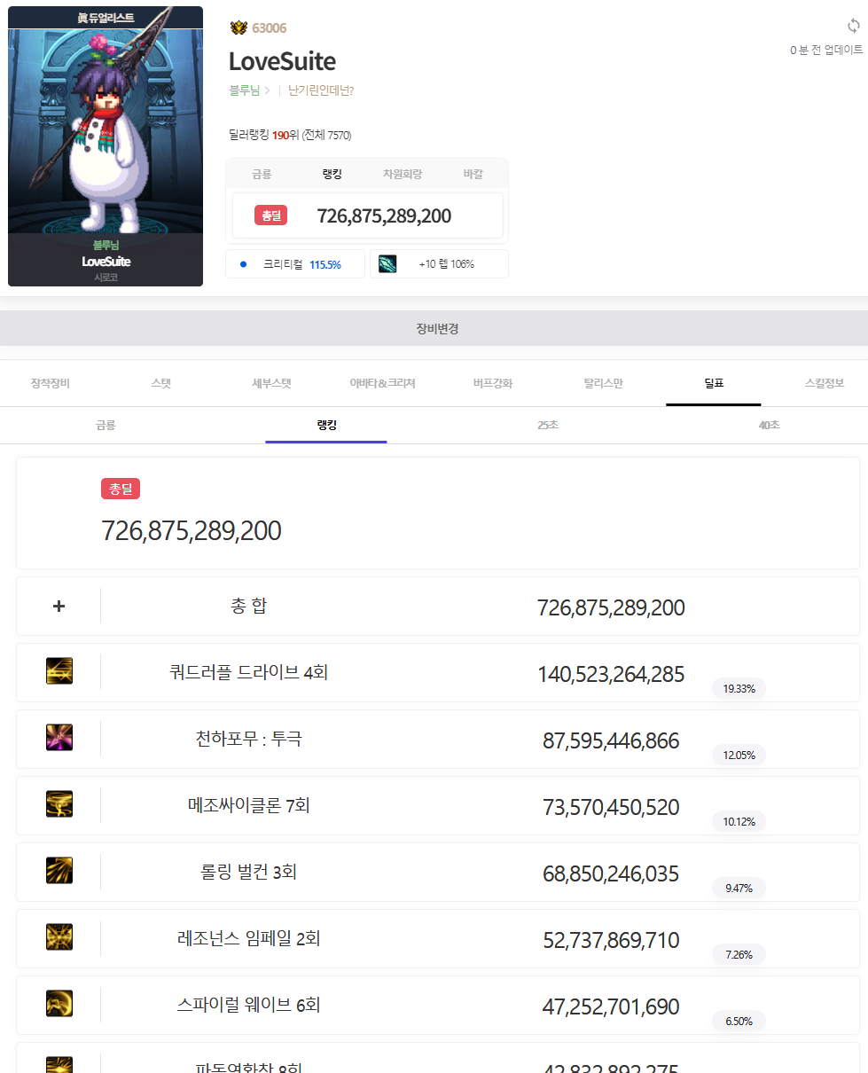Open the 스킬정보 tab
This screenshot has height=1073, width=868.
tap(824, 383)
